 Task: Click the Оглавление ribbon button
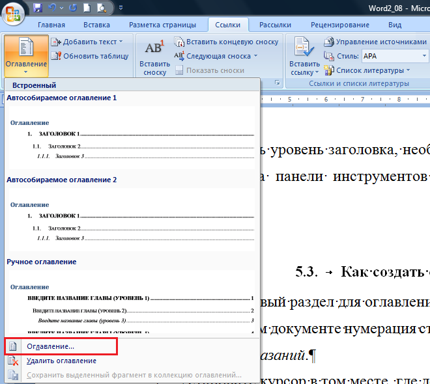[26, 55]
